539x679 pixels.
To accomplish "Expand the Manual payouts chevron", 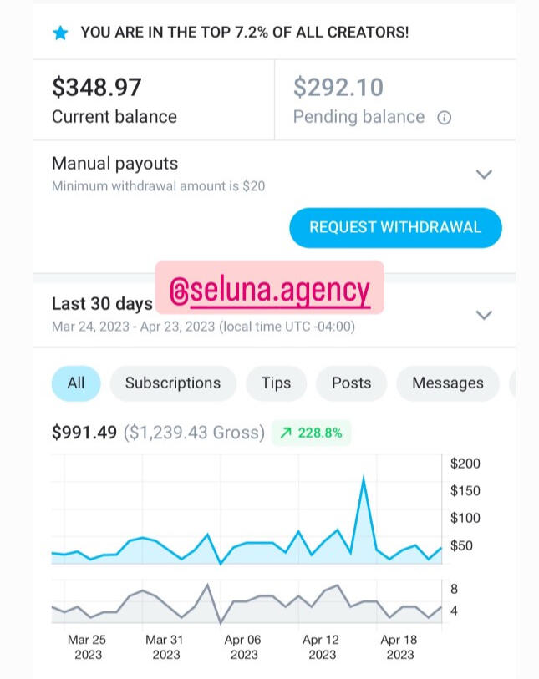I will pyautogui.click(x=484, y=175).
